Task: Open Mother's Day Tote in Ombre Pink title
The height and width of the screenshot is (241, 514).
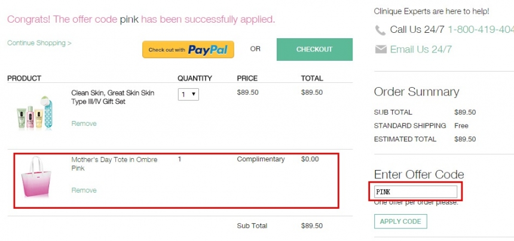Action: click(114, 164)
